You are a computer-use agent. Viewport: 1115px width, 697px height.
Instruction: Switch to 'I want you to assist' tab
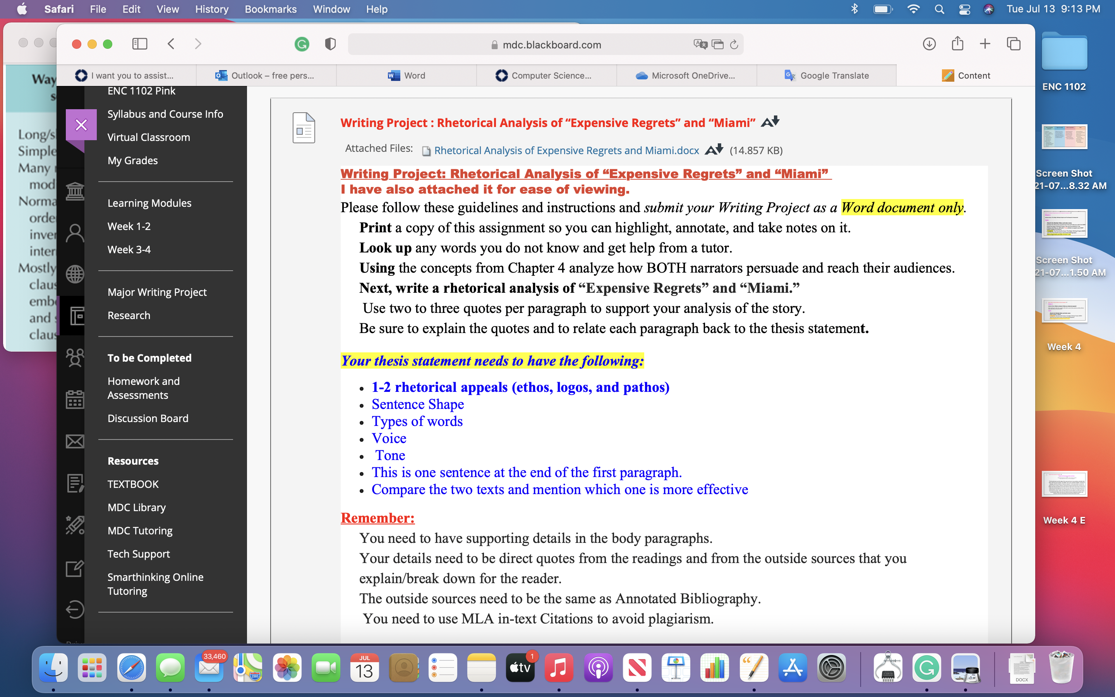pyautogui.click(x=126, y=75)
